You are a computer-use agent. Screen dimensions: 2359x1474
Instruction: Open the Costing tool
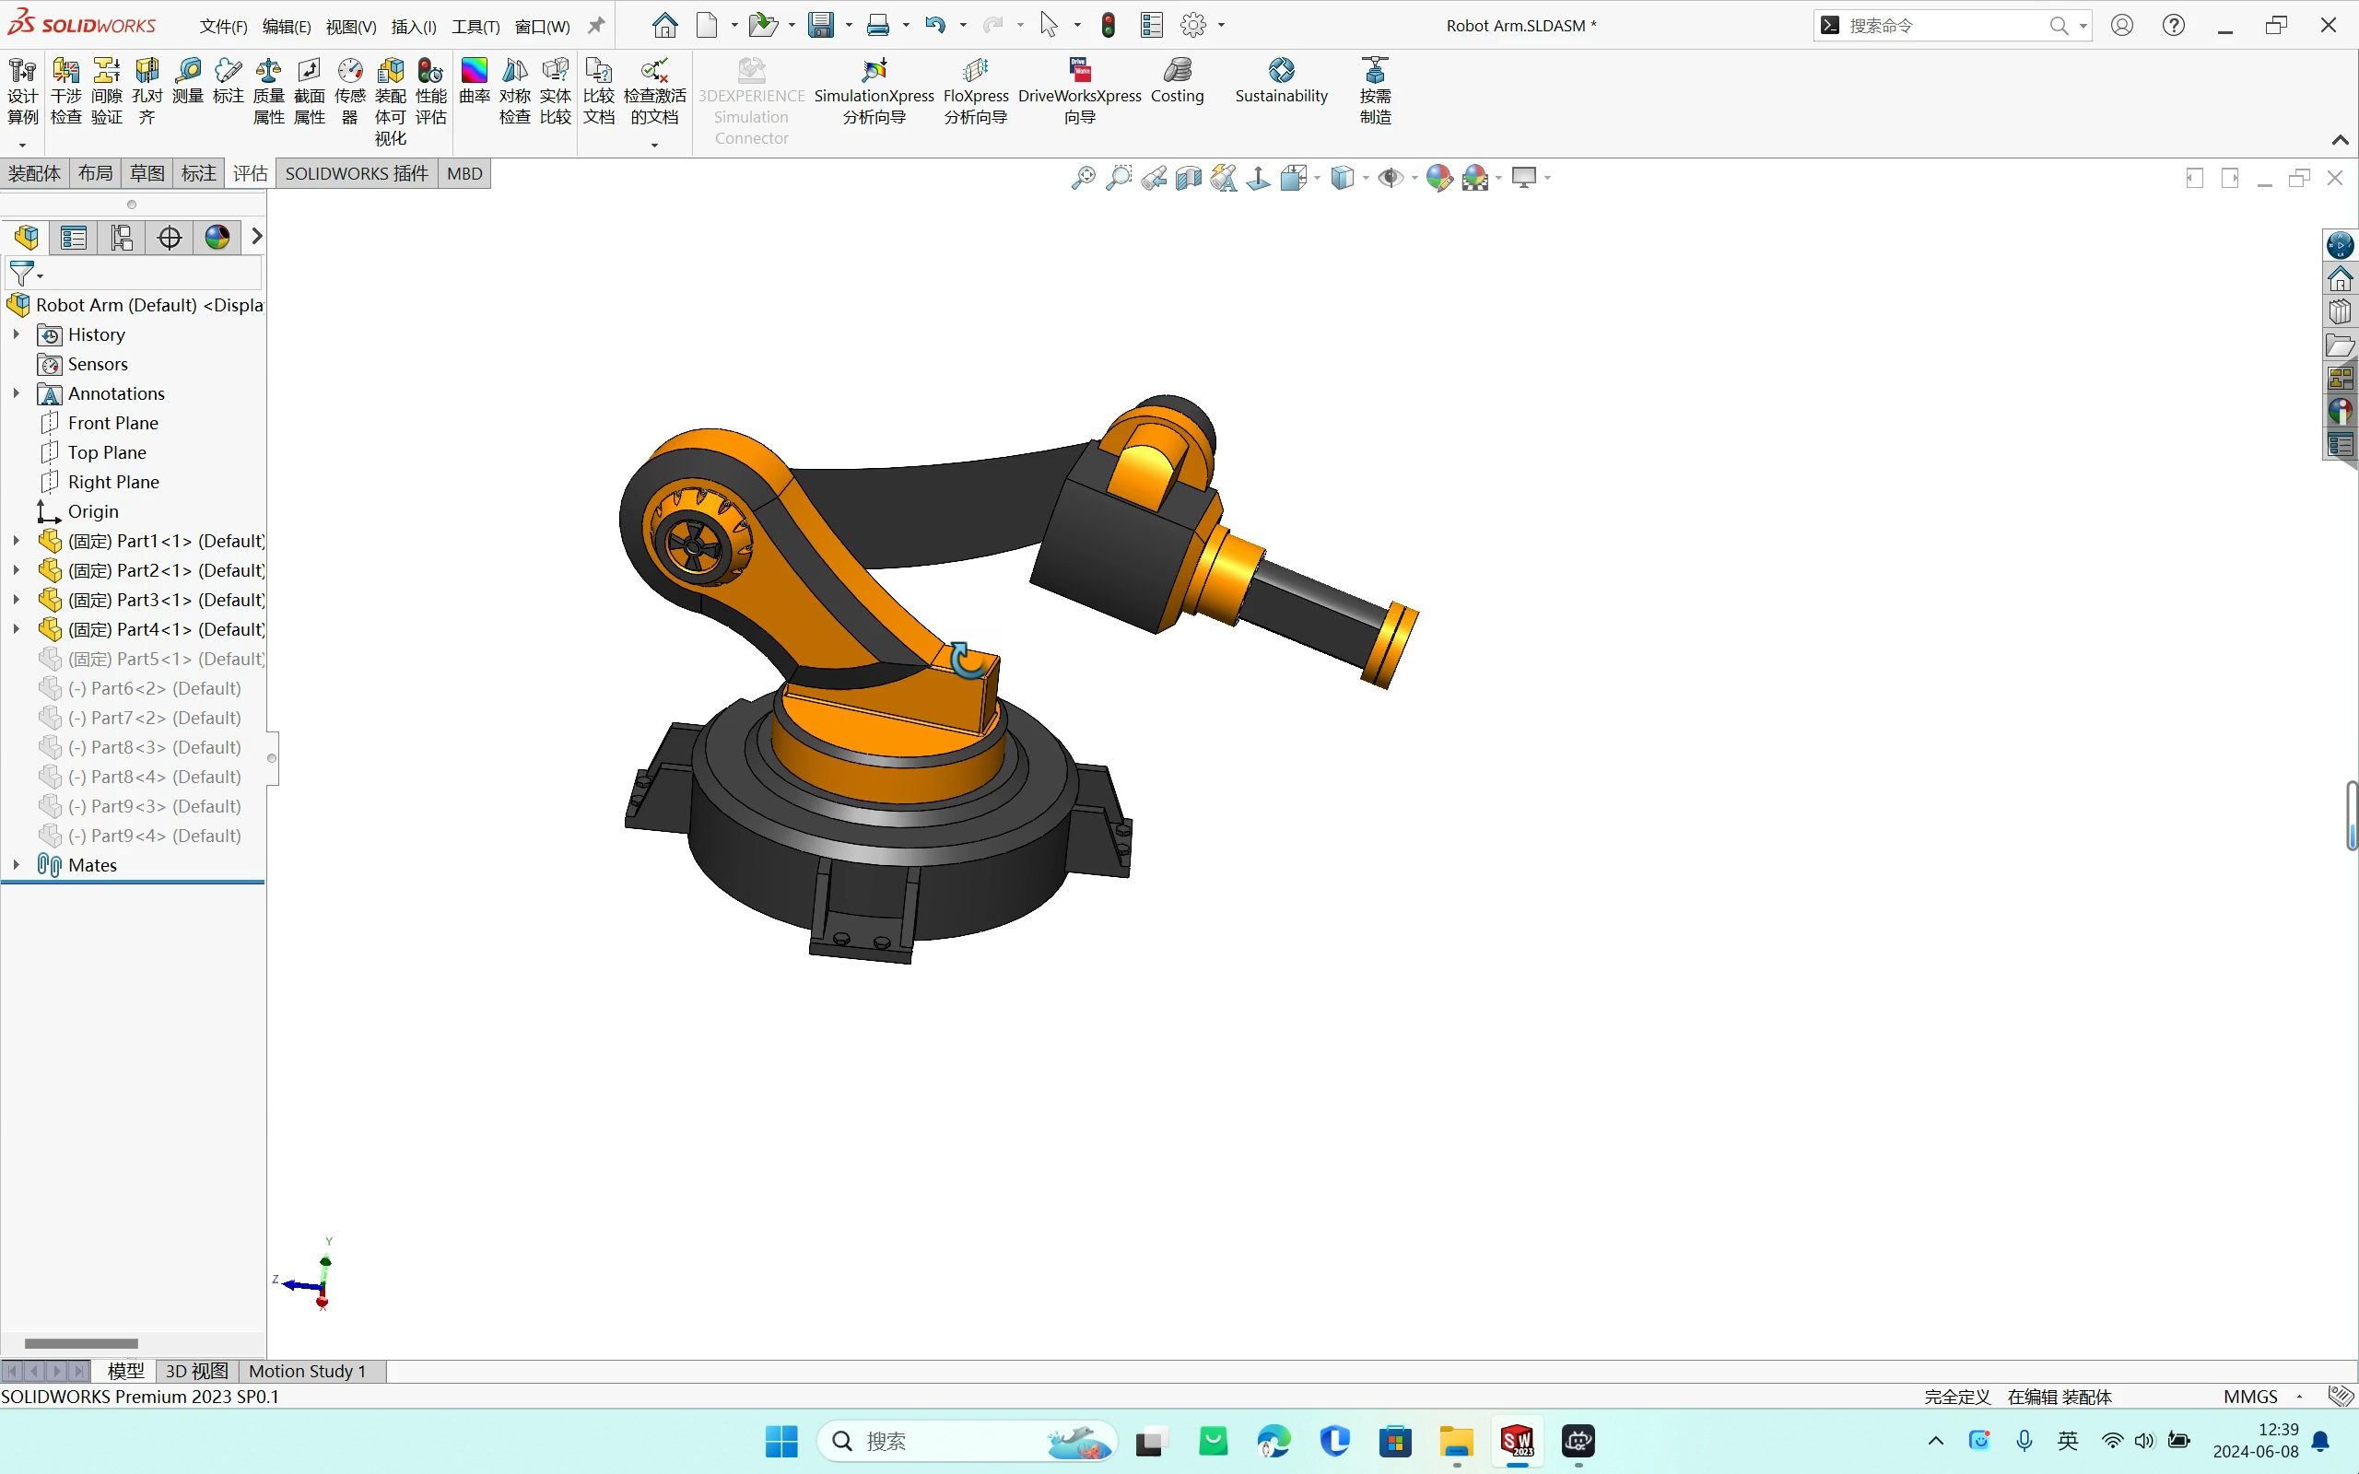click(1178, 81)
